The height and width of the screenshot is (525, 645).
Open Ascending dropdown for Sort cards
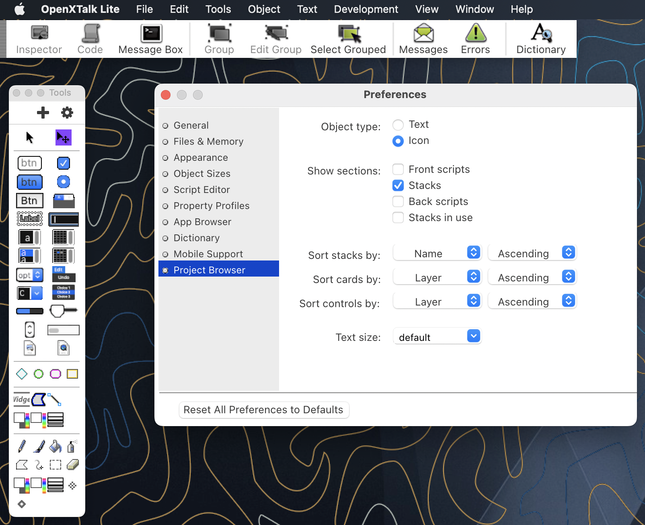532,277
